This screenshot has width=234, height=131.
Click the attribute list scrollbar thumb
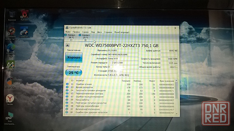point(176,90)
